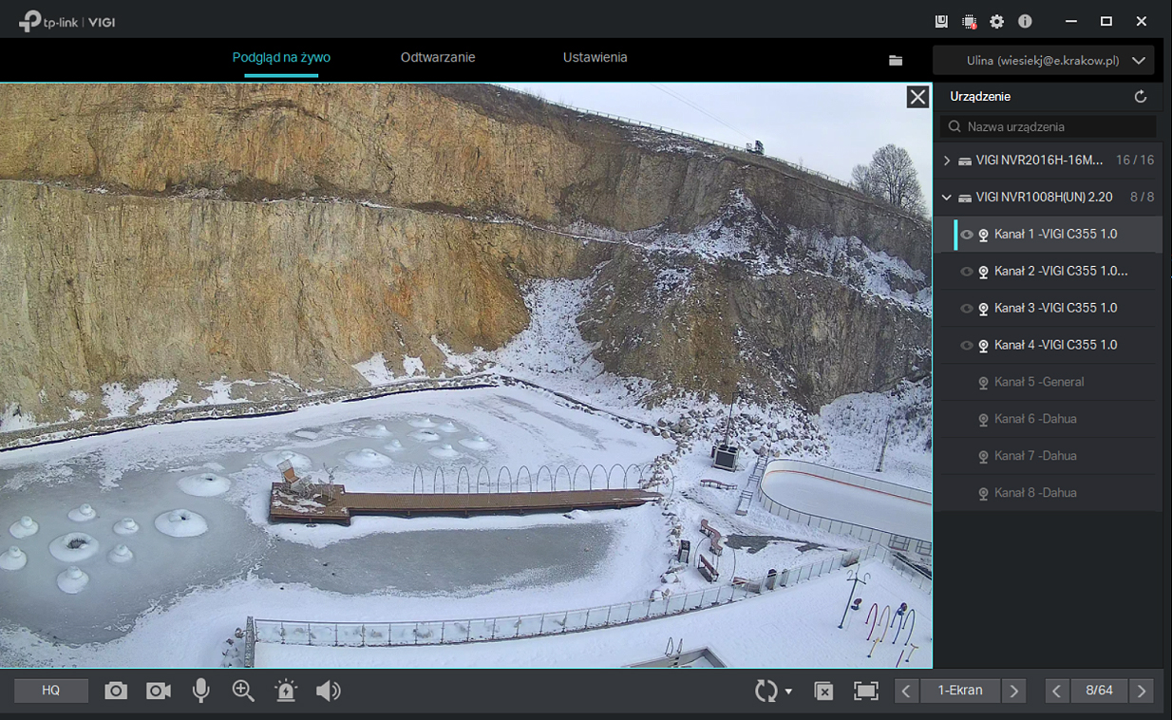
Task: Expand the VIGI NVR2016H device tree
Action: [x=947, y=161]
